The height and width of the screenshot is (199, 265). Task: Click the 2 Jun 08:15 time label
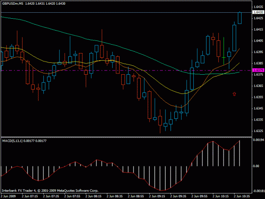click(93, 196)
